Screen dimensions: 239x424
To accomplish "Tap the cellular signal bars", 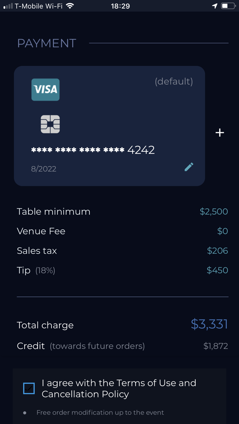I will point(8,6).
